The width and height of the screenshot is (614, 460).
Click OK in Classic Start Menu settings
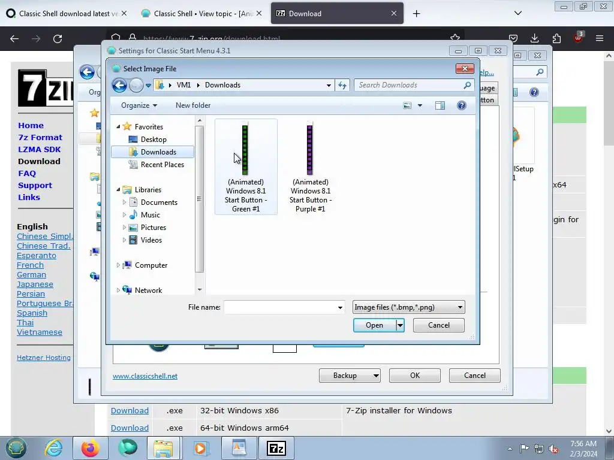pos(415,376)
